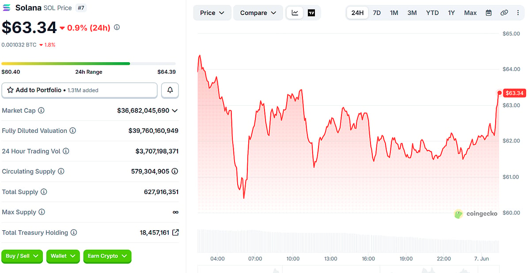
Task: Click the large $63.34 price heading
Action: (x=29, y=27)
